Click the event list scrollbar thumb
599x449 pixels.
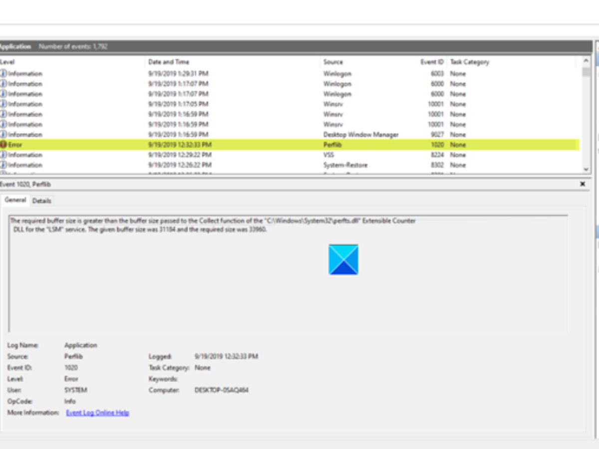(x=586, y=72)
